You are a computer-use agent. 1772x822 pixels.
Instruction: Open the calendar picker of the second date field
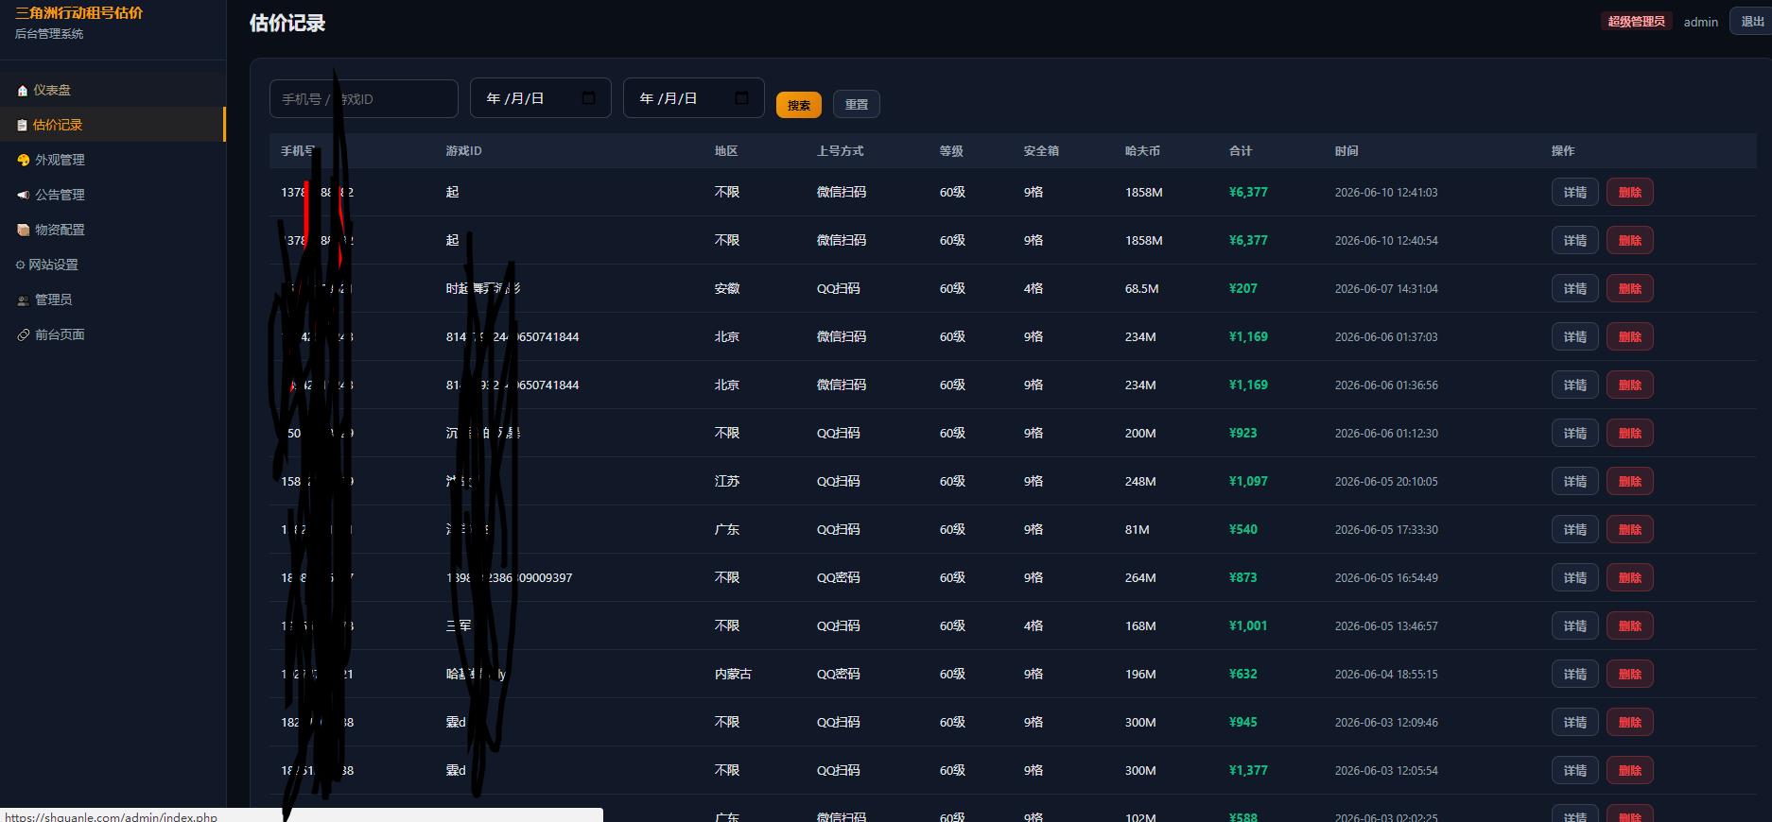pos(742,98)
